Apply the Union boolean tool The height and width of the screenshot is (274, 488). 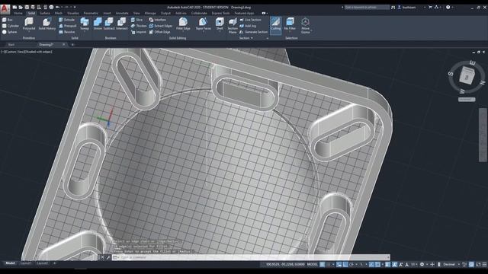click(98, 24)
